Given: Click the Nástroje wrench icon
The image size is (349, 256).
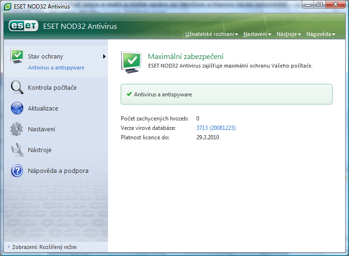Looking at the screenshot, I should [x=17, y=150].
